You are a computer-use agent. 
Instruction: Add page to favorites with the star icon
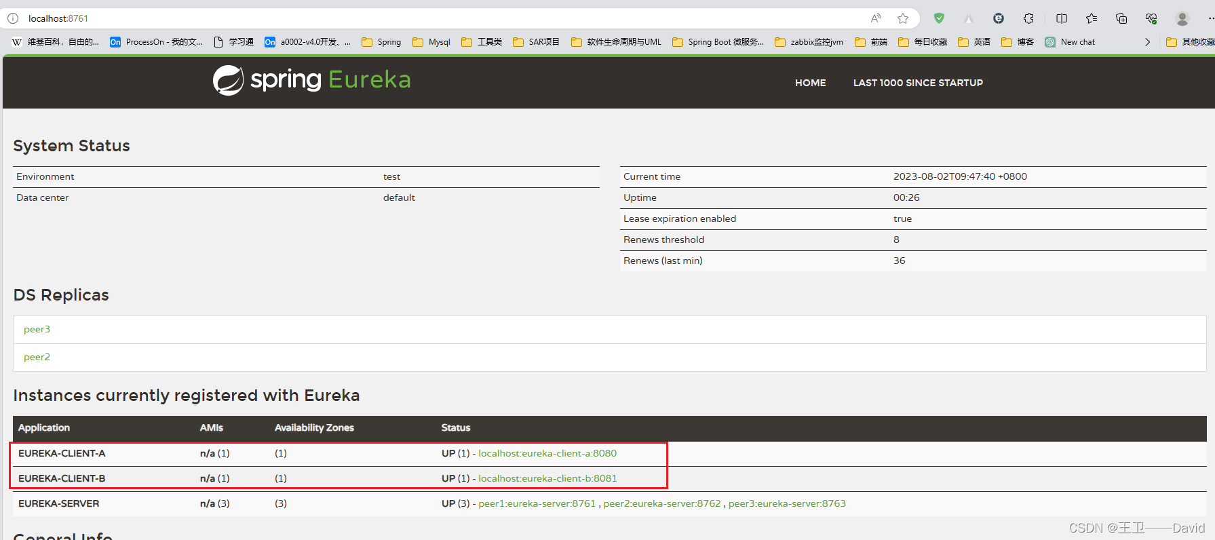coord(903,18)
